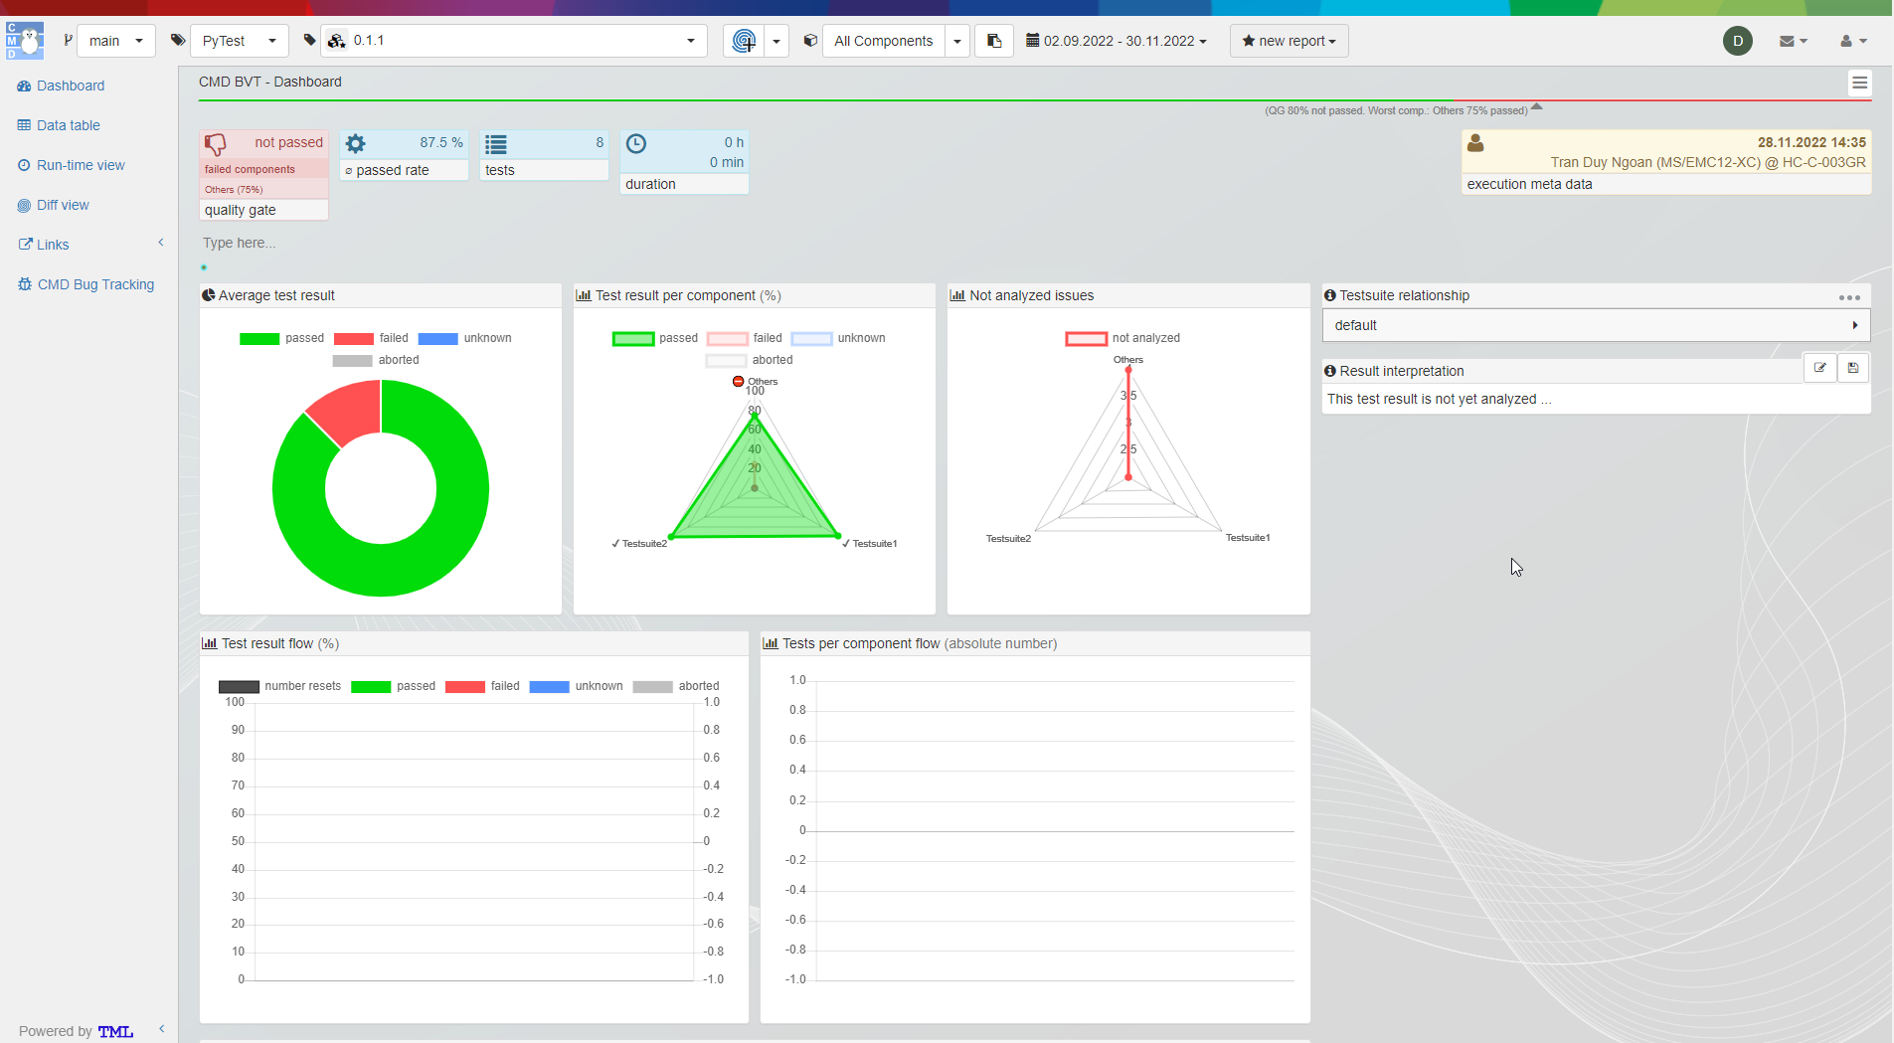Open the 0.1.1 version dropdown
This screenshot has height=1043, width=1894.
pyautogui.click(x=688, y=41)
